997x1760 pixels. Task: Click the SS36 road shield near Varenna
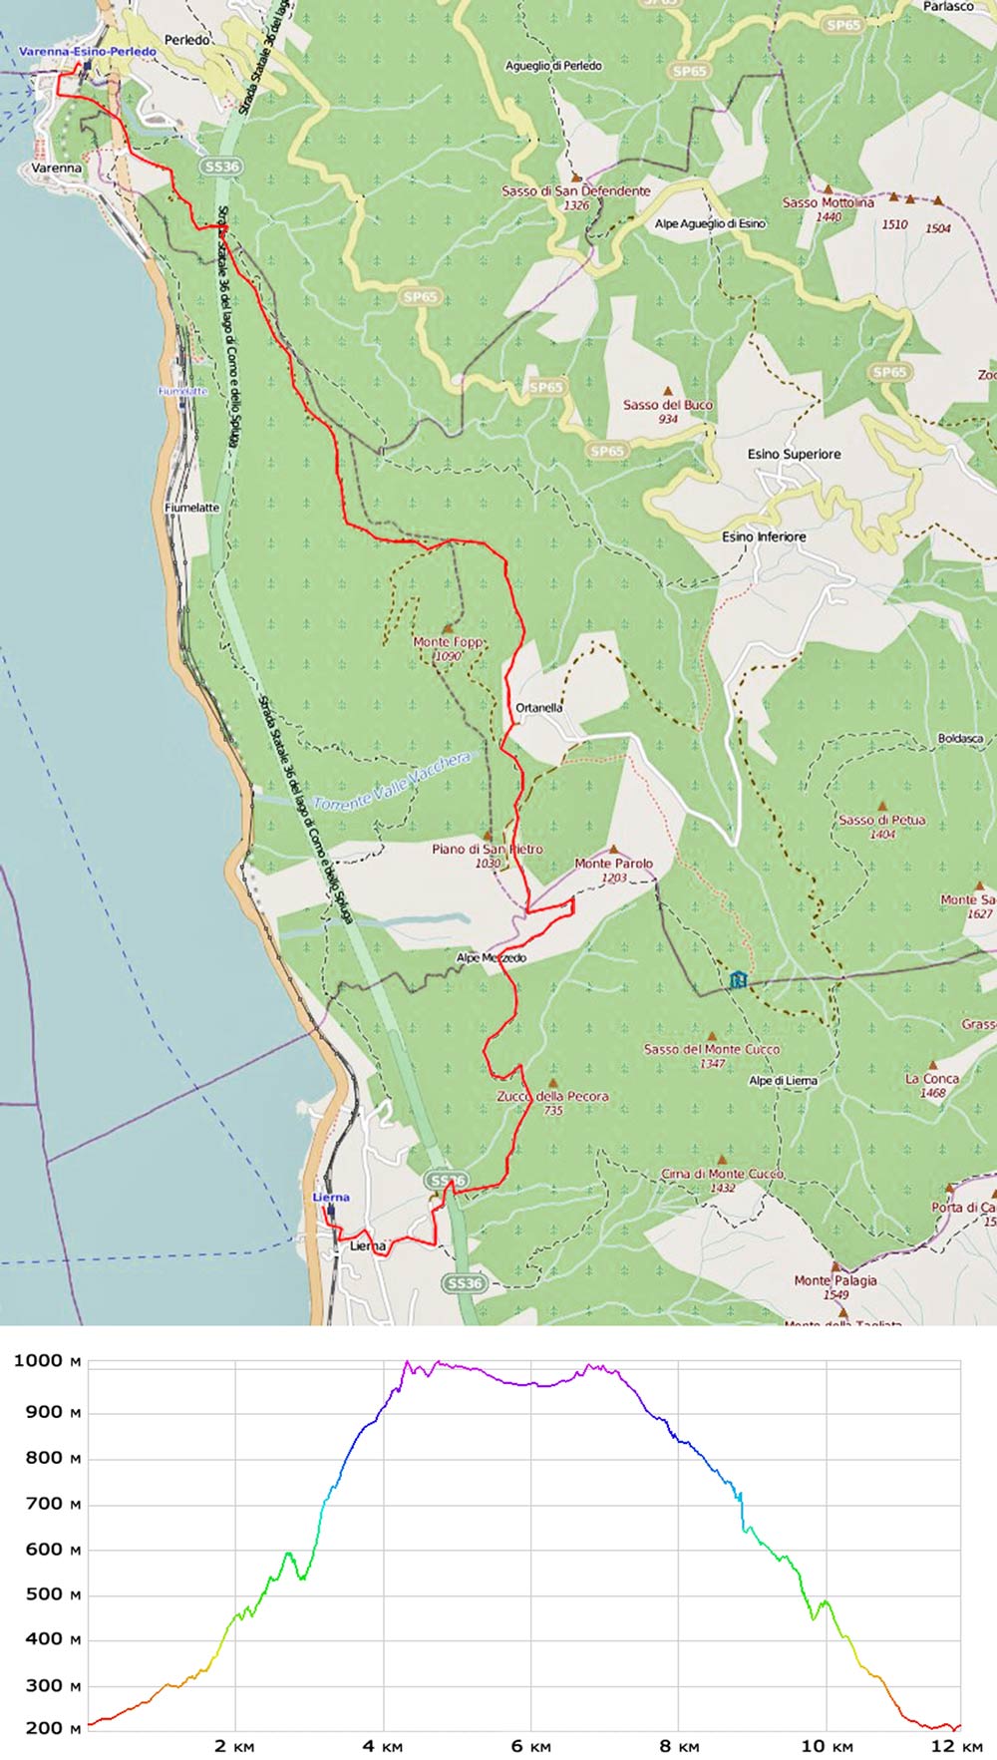pyautogui.click(x=221, y=167)
